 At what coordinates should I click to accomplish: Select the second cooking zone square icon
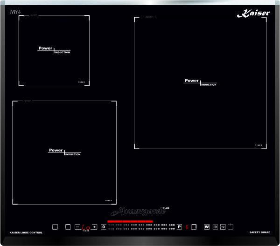pyautogui.click(x=68, y=227)
